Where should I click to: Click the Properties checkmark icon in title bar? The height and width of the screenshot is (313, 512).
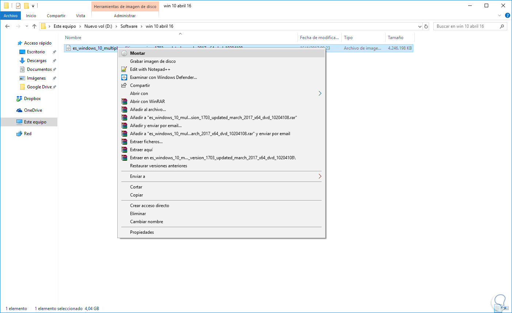18,6
